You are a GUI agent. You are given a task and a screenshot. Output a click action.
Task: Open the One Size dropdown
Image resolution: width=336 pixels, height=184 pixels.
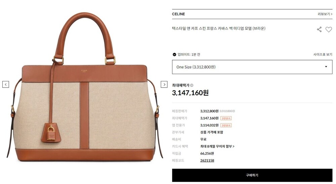click(252, 67)
